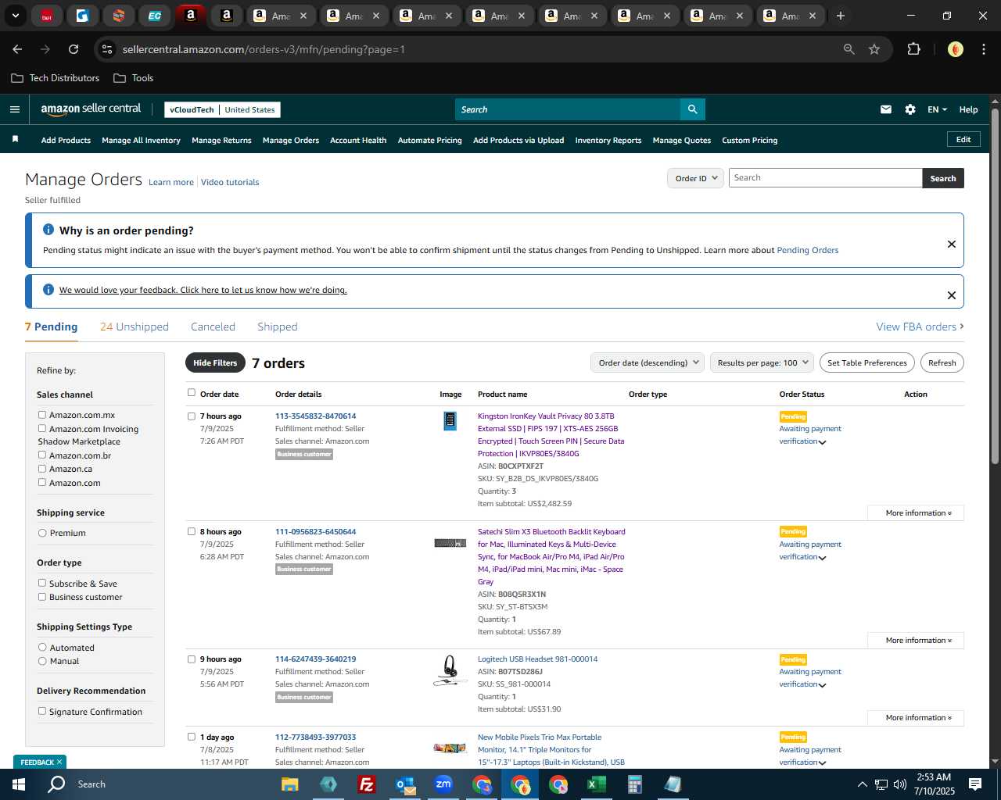Image resolution: width=1001 pixels, height=800 pixels.
Task: Select order 113-3545832-8470614 checkbox
Action: pos(191,416)
